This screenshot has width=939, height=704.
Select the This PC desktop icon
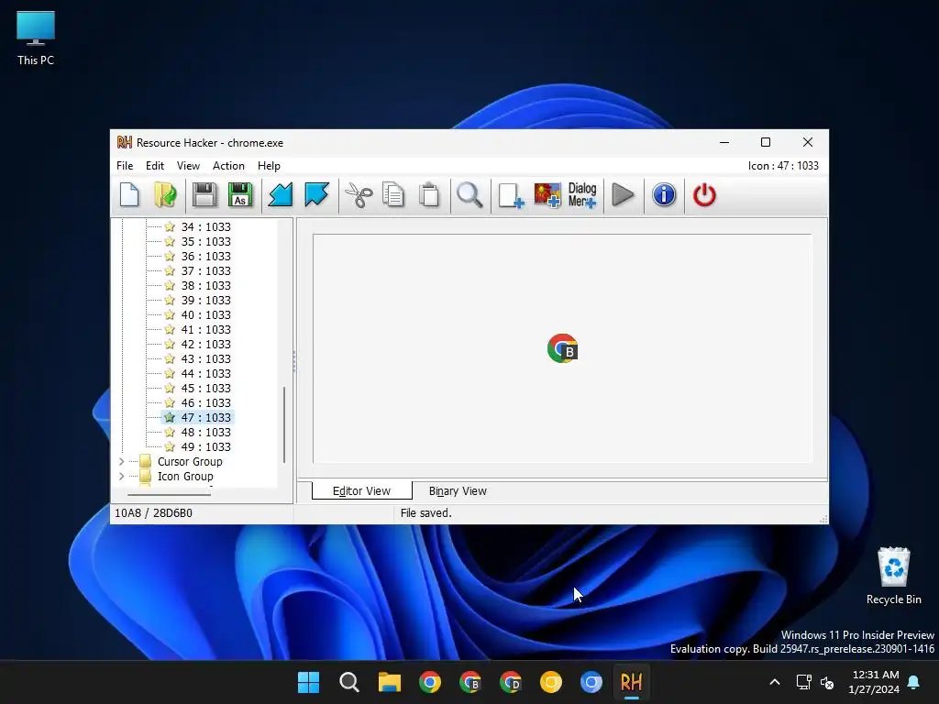(x=36, y=38)
